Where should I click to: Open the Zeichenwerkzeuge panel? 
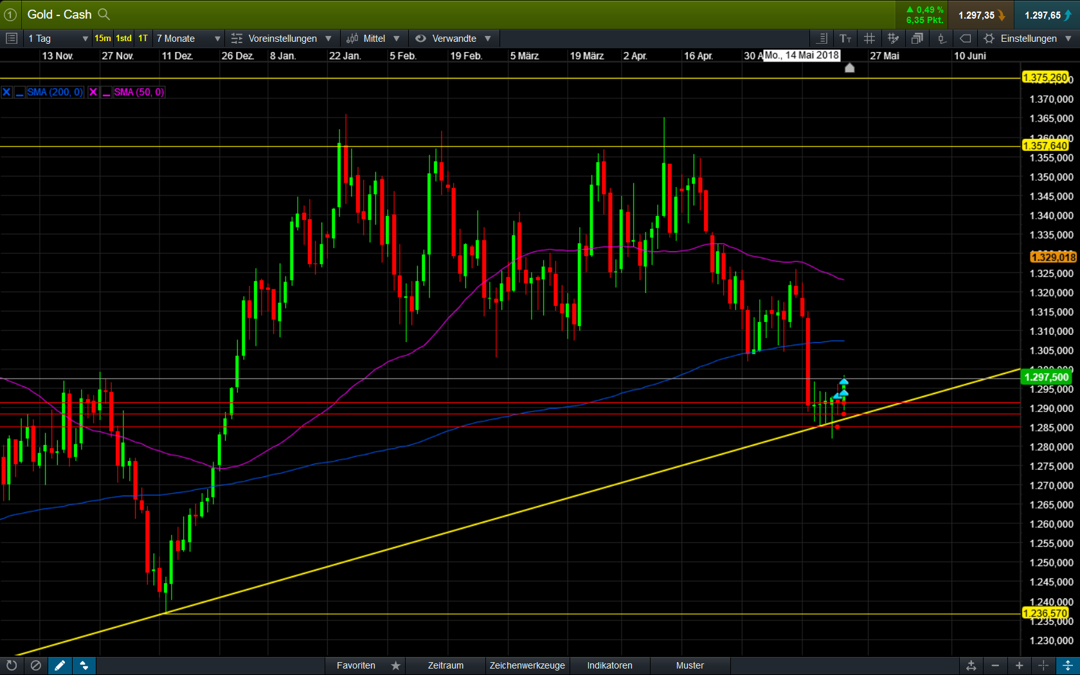click(x=527, y=665)
